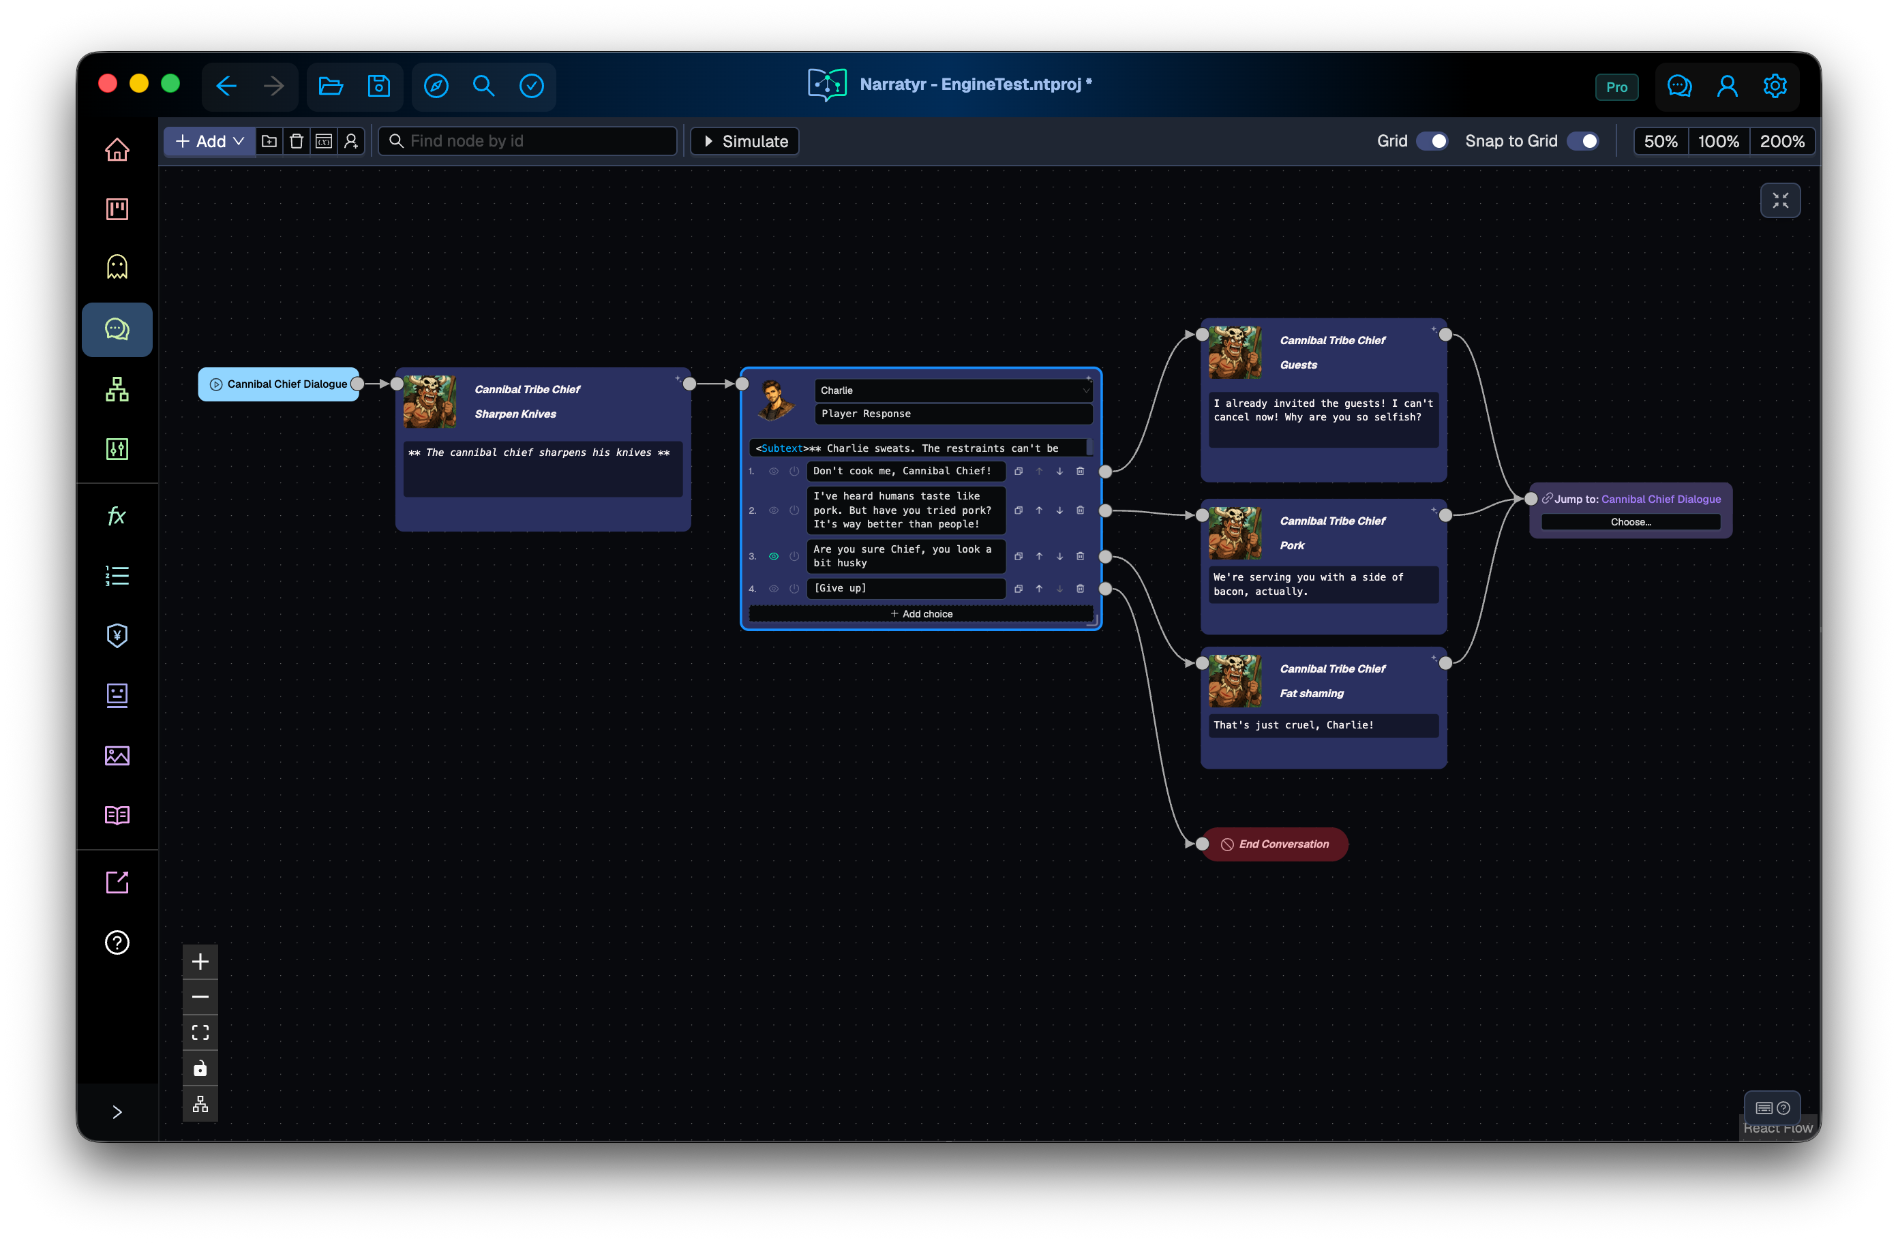Click the fit view icon in zoom controls
Viewport: 1898px width, 1243px height.
coord(200,1032)
